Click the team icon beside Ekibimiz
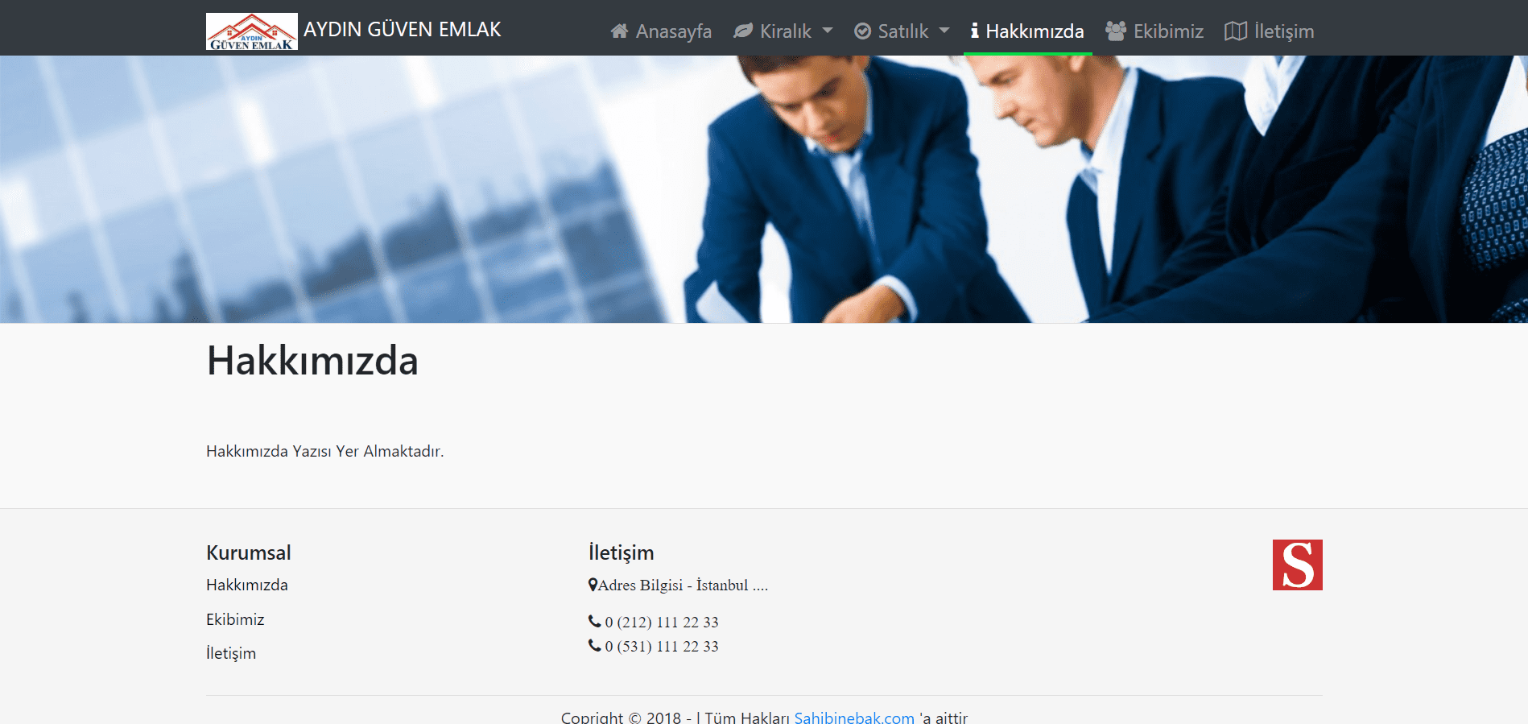This screenshot has height=724, width=1528. coord(1116,31)
